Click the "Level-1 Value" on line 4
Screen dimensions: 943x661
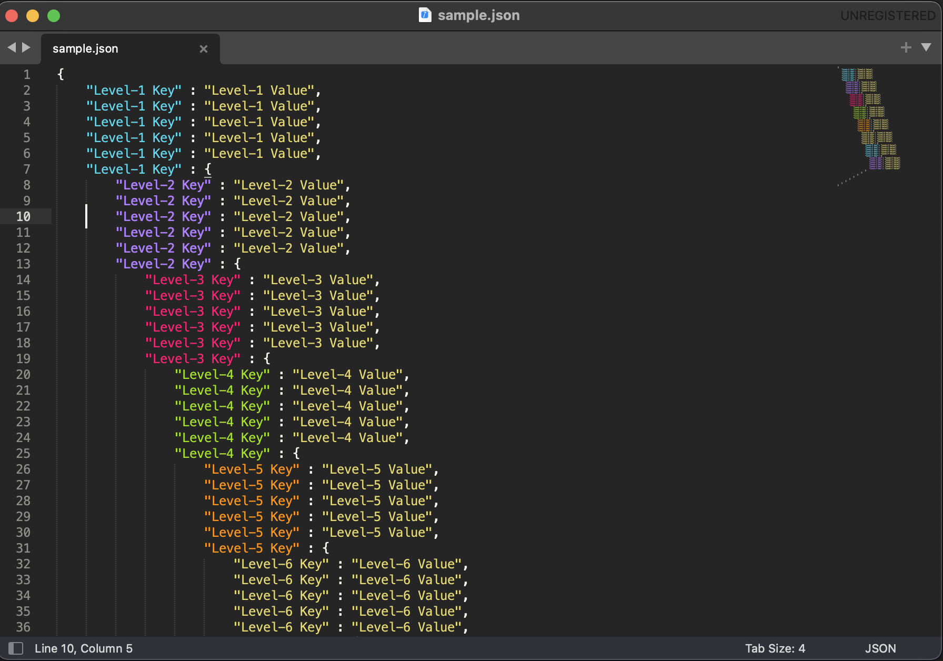point(259,122)
